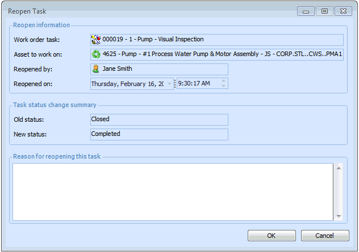Click the Old status Closed field

pyautogui.click(x=159, y=119)
